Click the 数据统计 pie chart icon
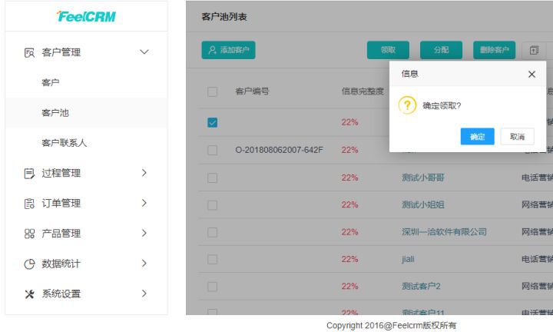 coord(29,264)
